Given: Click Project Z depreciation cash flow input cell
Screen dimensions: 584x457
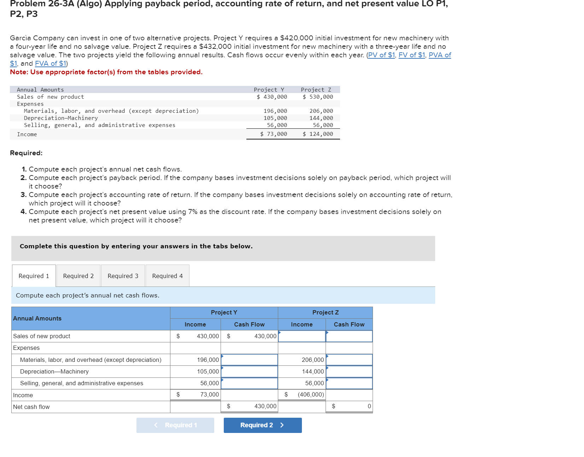Looking at the screenshot, I should click(349, 371).
